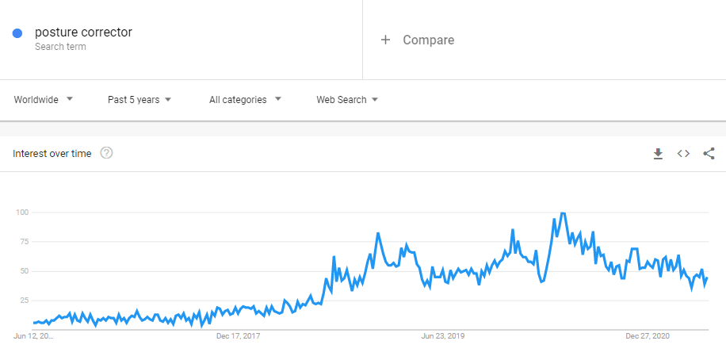Open help for Interest over time
The image size is (726, 360).
(x=106, y=153)
